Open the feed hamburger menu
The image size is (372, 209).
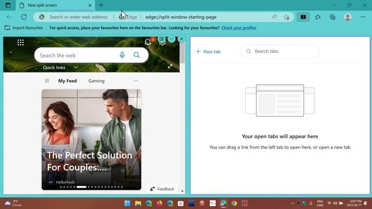[x=47, y=81]
